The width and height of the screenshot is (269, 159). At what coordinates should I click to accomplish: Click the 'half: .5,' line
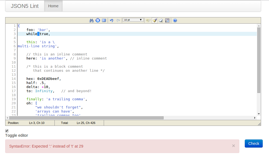36,83
